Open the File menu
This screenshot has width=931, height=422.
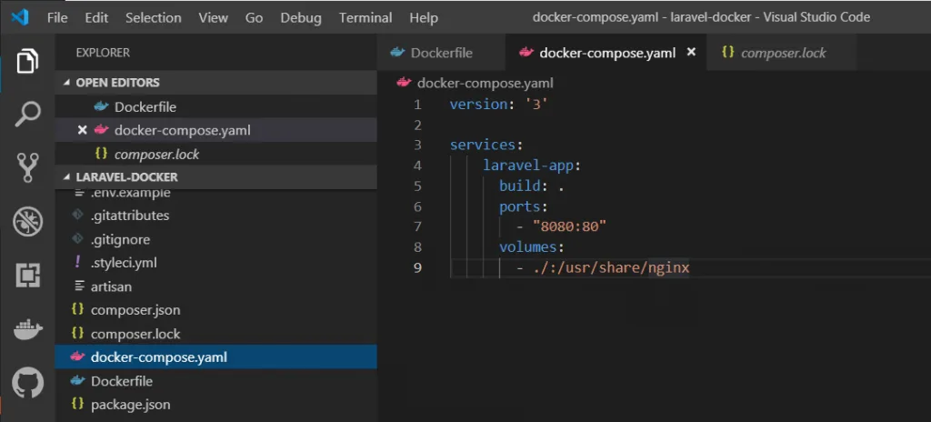tap(57, 18)
